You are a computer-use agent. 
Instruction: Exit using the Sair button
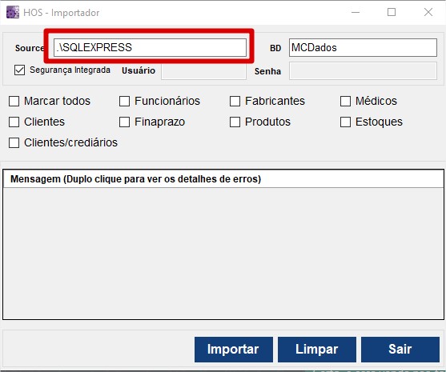click(400, 350)
